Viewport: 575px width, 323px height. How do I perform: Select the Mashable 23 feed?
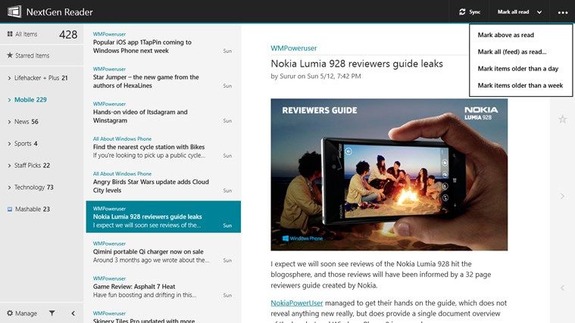[x=33, y=209]
